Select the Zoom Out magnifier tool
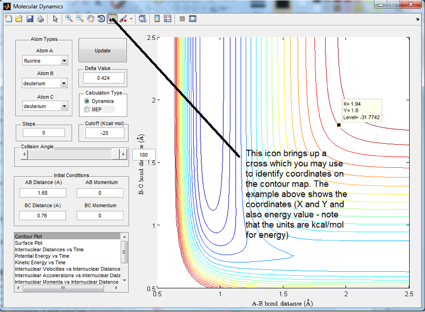Image resolution: width=425 pixels, height=312 pixels. coord(80,19)
